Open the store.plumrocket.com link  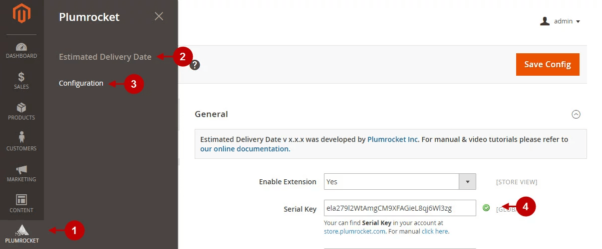tap(354, 232)
